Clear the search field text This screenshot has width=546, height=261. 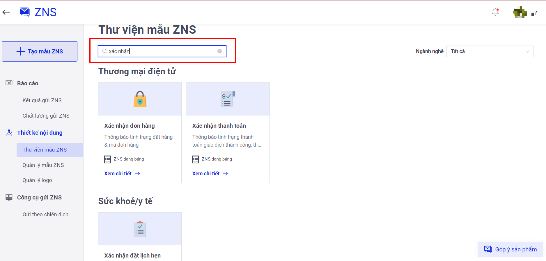click(219, 51)
